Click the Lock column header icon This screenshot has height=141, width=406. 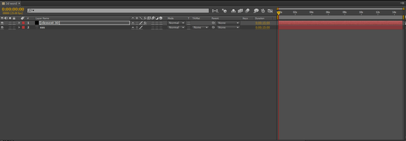(14, 18)
